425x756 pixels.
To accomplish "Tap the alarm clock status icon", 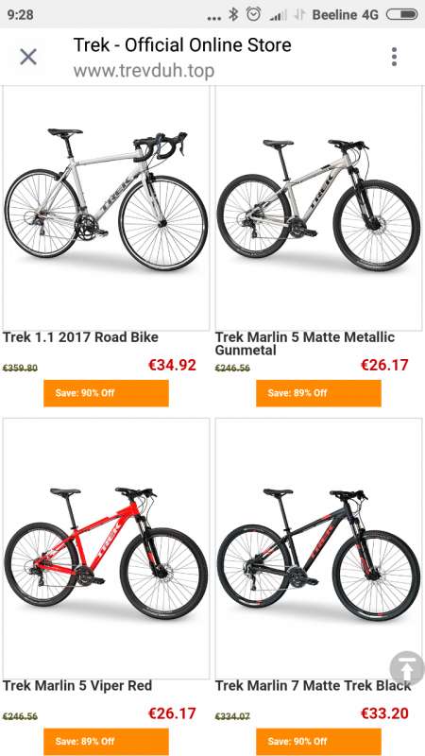I will (253, 14).
